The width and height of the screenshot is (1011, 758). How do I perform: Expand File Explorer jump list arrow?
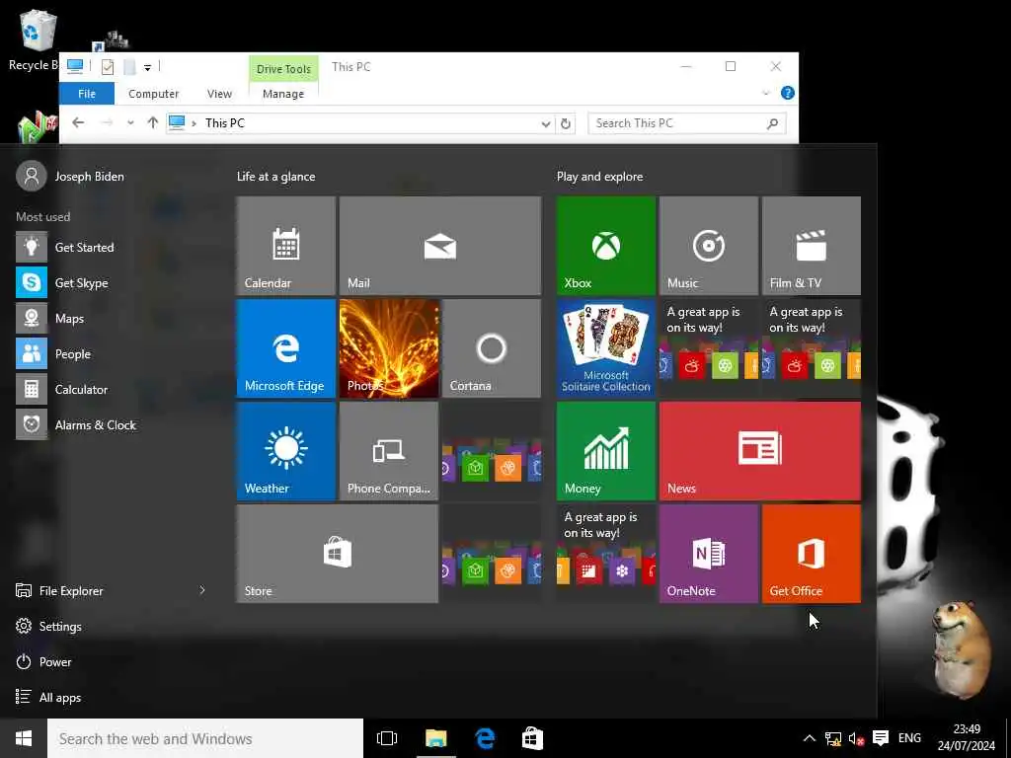pos(202,590)
